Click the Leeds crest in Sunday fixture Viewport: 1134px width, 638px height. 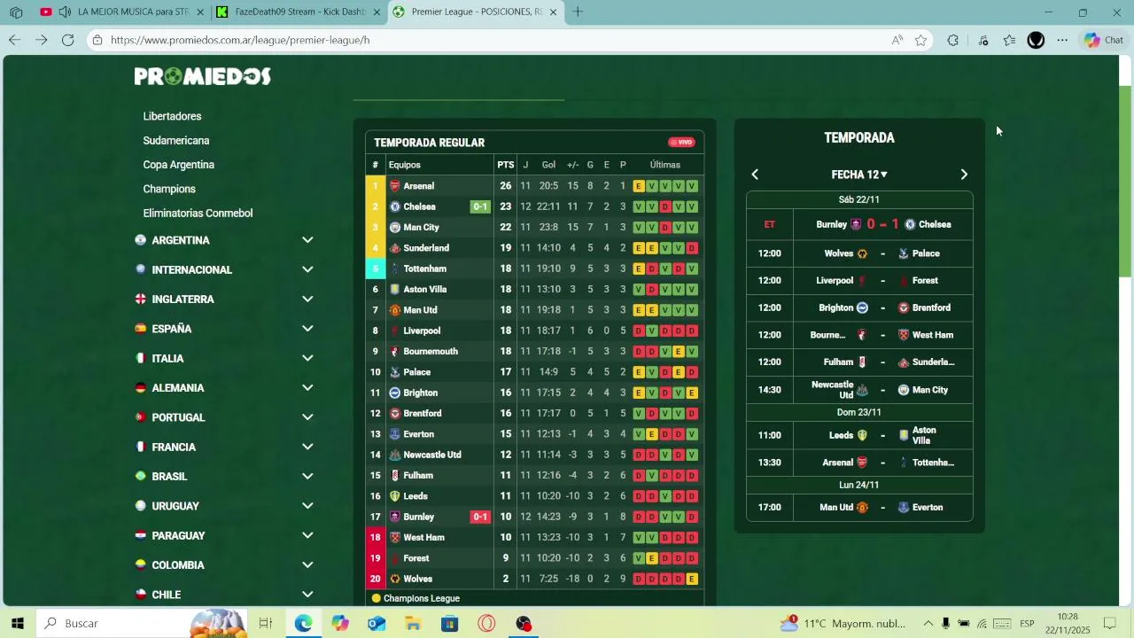tap(861, 435)
